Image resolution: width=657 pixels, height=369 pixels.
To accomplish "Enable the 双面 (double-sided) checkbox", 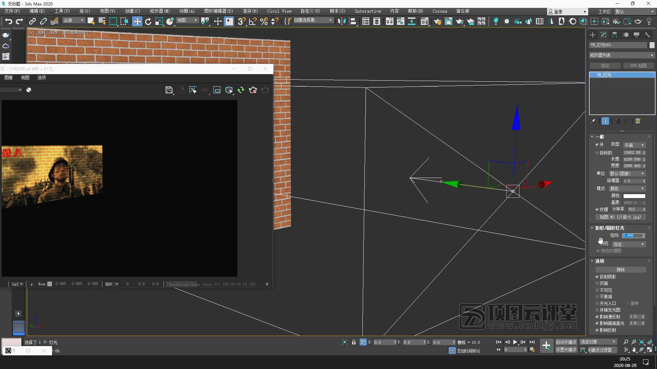I will [x=597, y=284].
